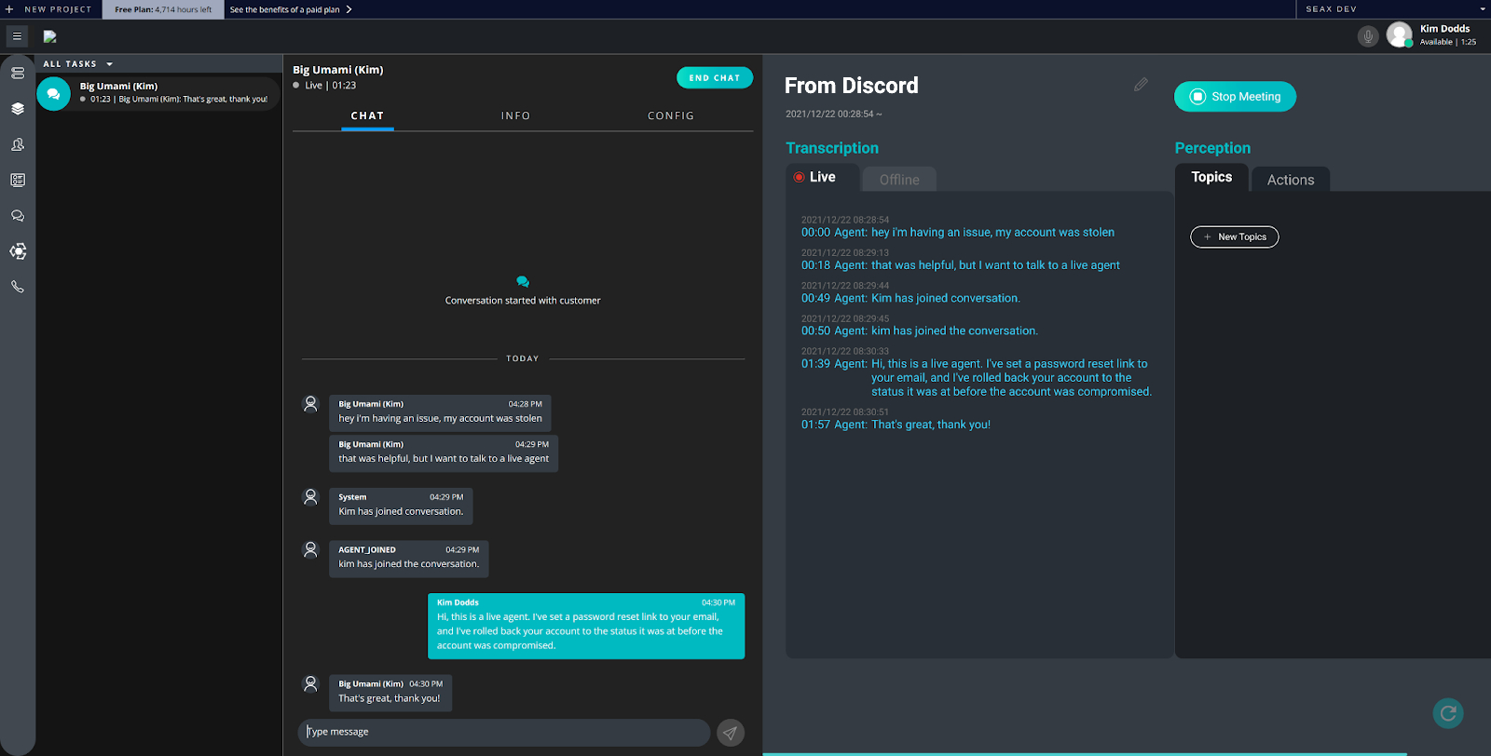The height and width of the screenshot is (756, 1491).
Task: Click the chat avatar of Big Umami task
Action: pyautogui.click(x=53, y=93)
